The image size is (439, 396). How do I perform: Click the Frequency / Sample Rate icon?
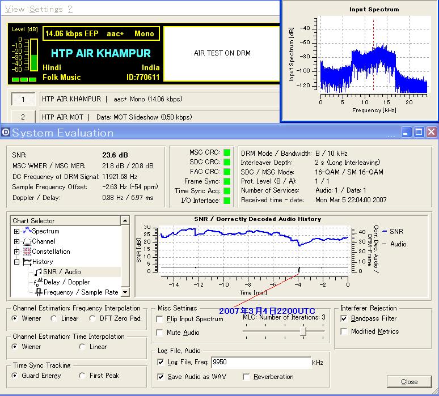tap(39, 292)
